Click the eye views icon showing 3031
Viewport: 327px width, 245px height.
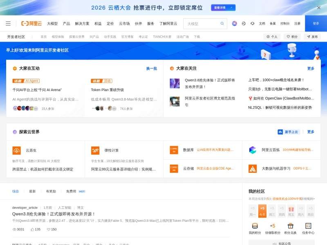click(14, 229)
